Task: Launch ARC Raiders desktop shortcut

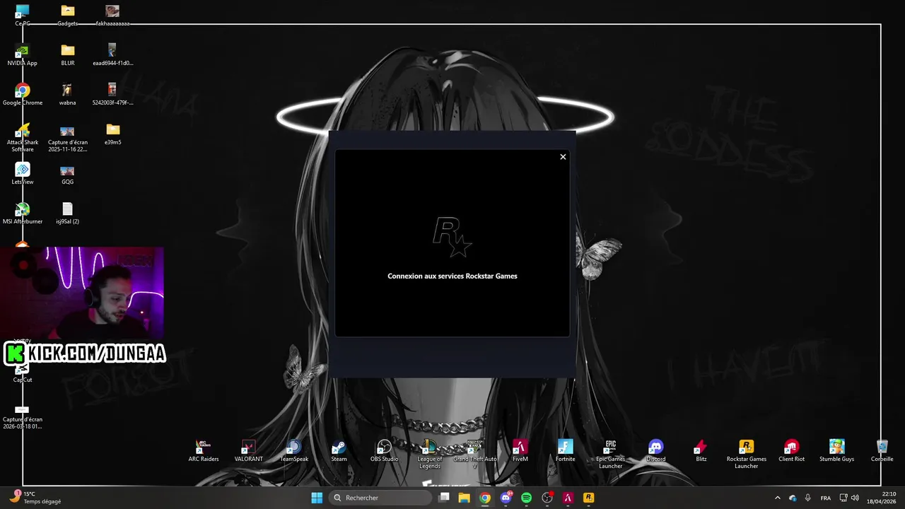Action: point(204,451)
